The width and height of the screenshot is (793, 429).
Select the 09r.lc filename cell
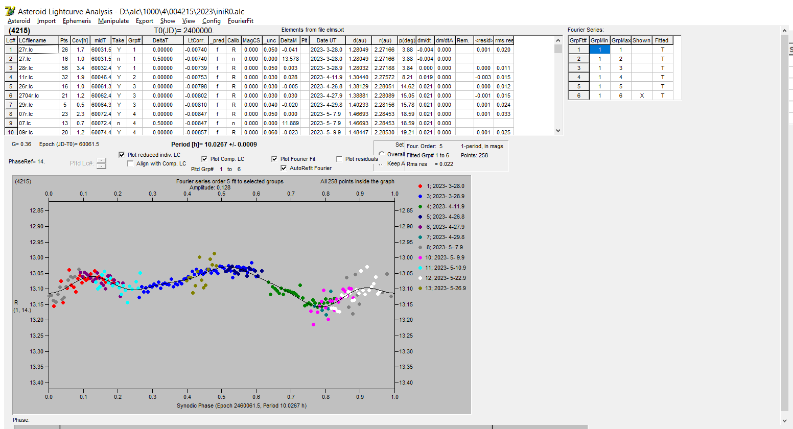(38, 132)
